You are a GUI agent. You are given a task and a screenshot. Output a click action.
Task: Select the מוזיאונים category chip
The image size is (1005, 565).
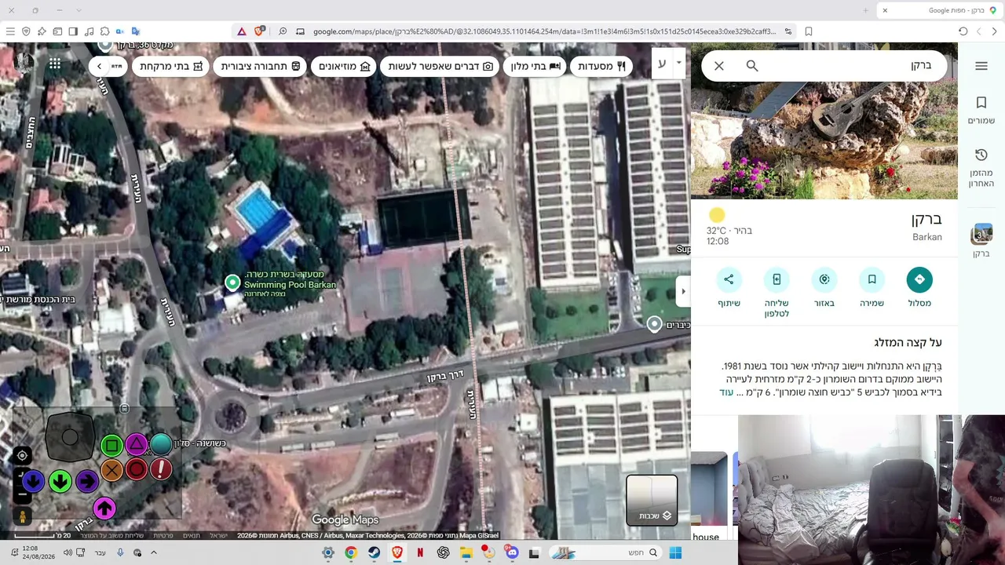tap(345, 66)
